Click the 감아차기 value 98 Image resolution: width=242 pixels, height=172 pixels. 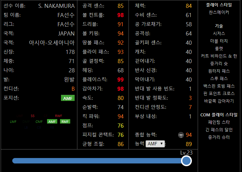(121, 89)
